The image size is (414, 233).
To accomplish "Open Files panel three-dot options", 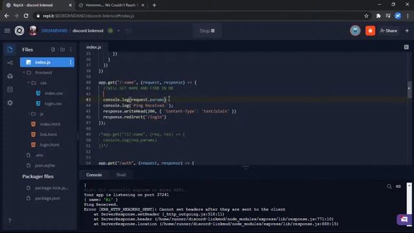I will (71, 49).
